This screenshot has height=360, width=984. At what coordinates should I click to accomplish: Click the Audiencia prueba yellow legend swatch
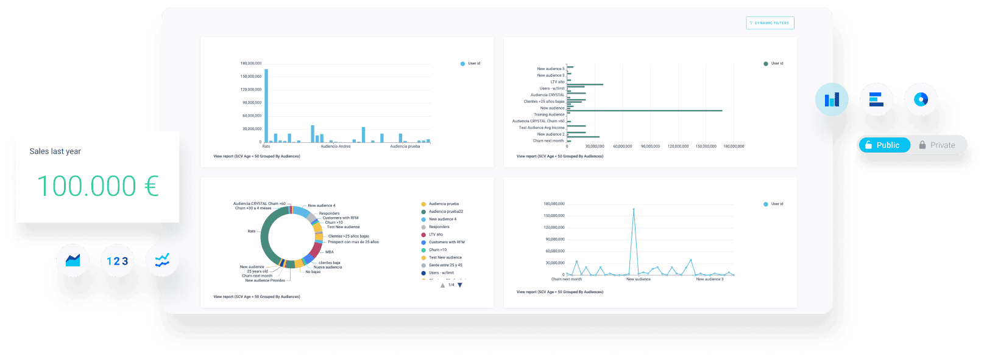click(423, 204)
